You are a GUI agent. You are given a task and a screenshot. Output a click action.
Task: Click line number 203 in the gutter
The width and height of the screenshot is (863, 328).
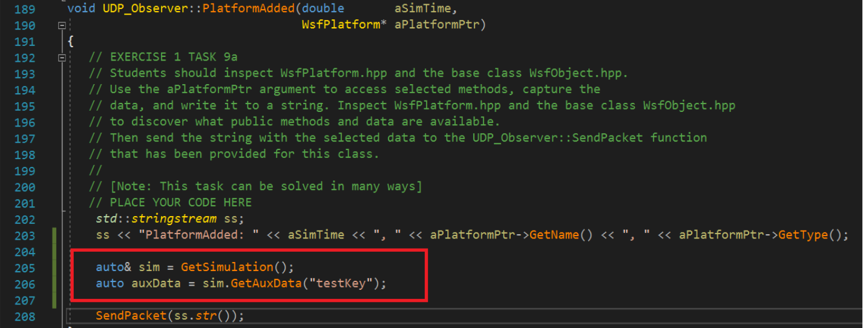coord(24,235)
